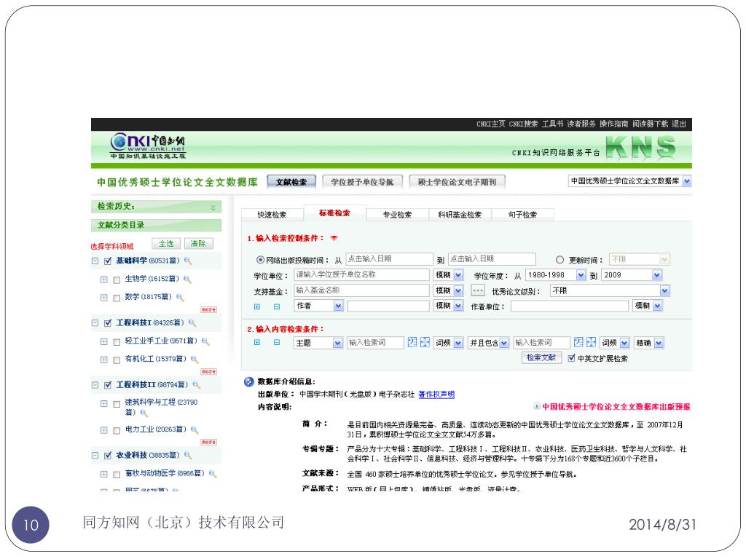Click first icon after first 输入检索词 field
Viewport: 746px width, 559px height.
pyautogui.click(x=412, y=342)
